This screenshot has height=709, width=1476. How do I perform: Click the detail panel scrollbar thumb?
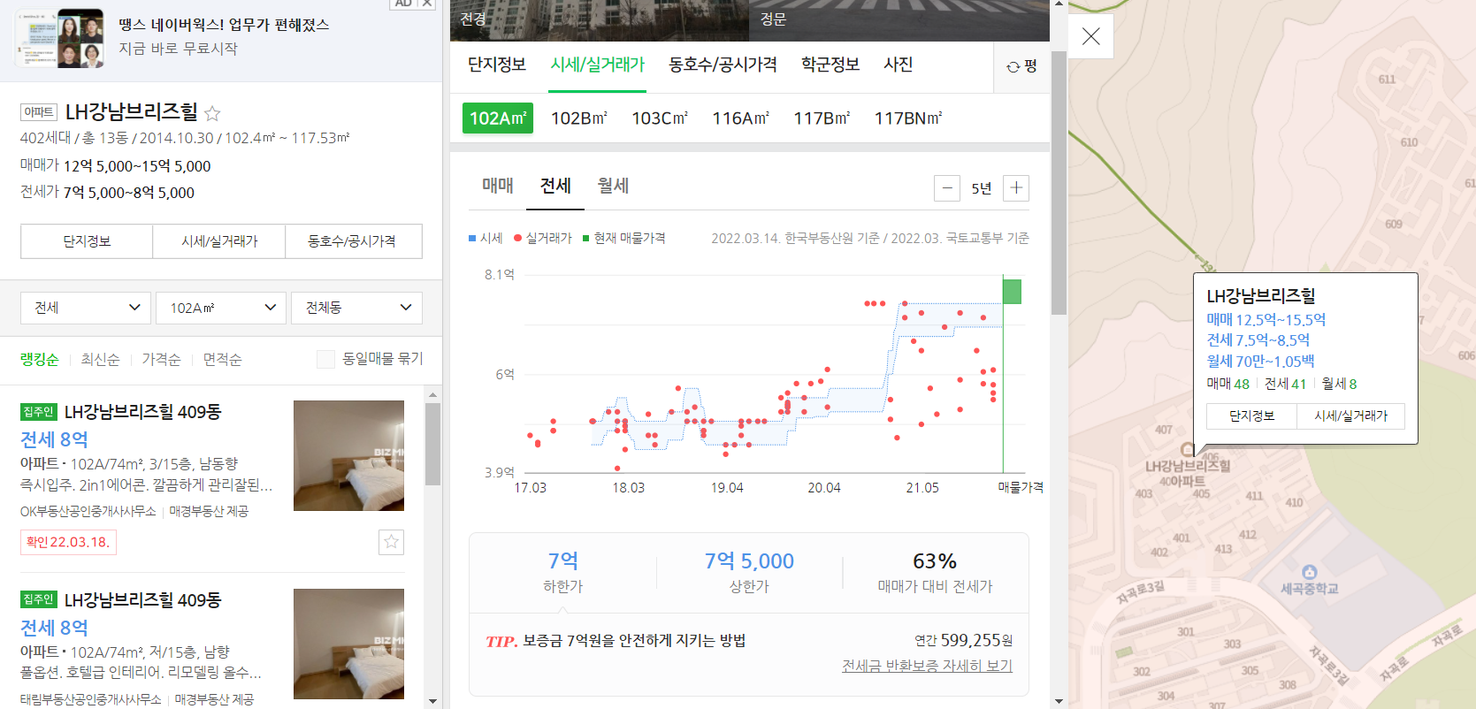pos(1059,181)
